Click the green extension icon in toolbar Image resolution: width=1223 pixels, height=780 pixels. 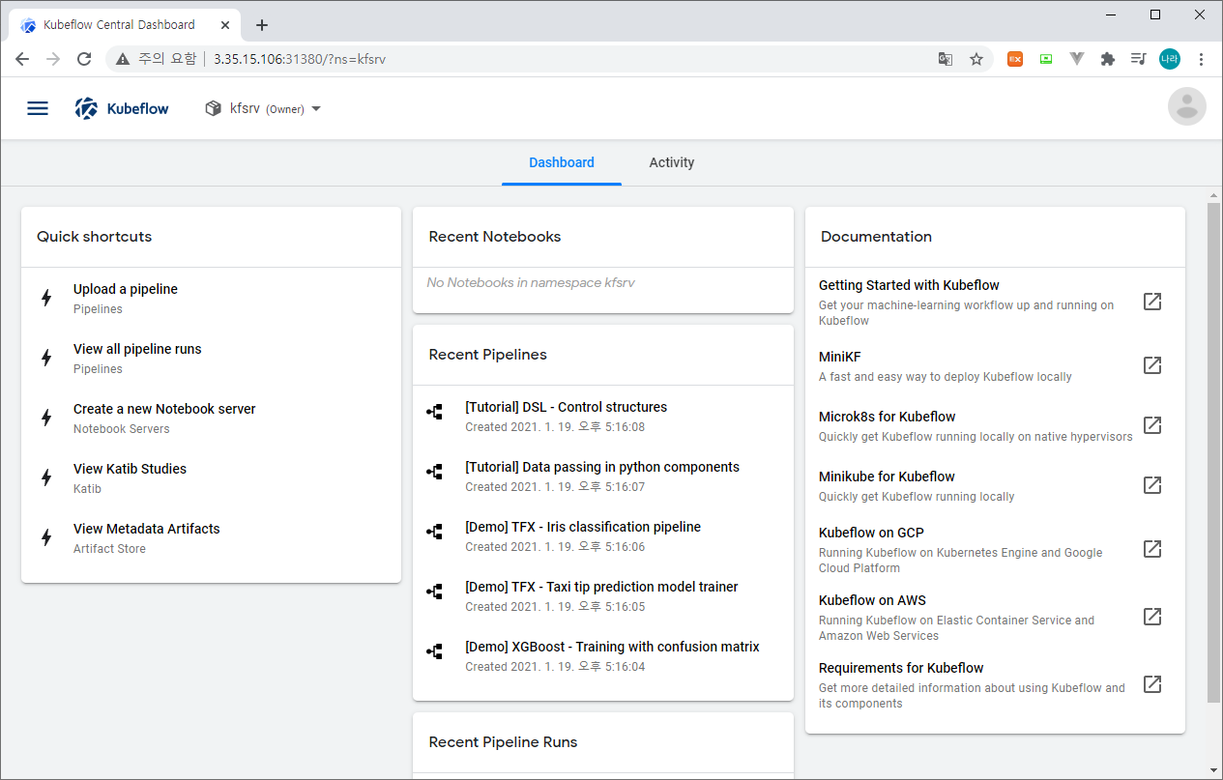pyautogui.click(x=1046, y=59)
